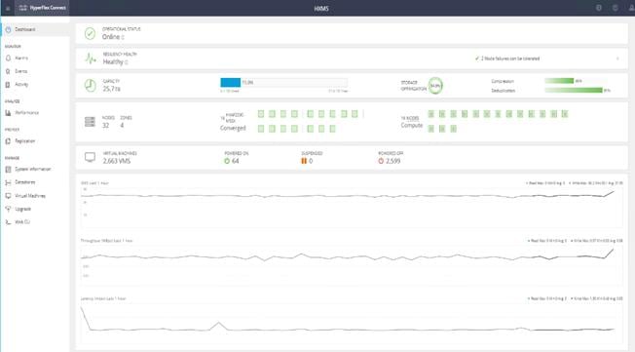Click the green Powered On icon
Image resolution: width=635 pixels, height=352 pixels.
[227, 161]
